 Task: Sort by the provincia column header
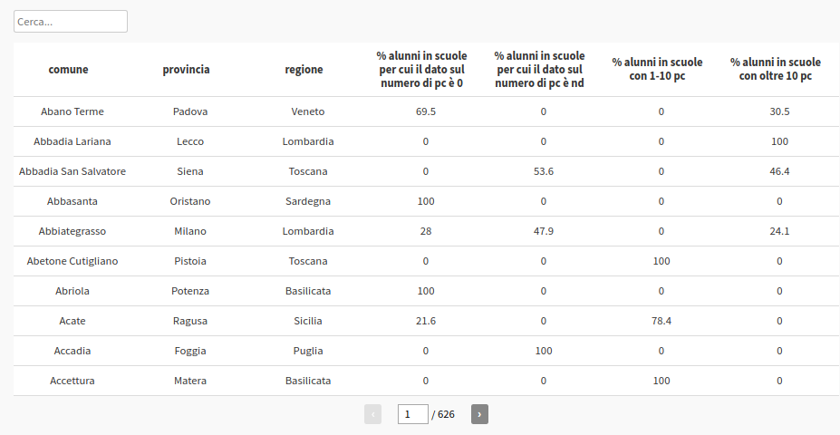pyautogui.click(x=186, y=70)
